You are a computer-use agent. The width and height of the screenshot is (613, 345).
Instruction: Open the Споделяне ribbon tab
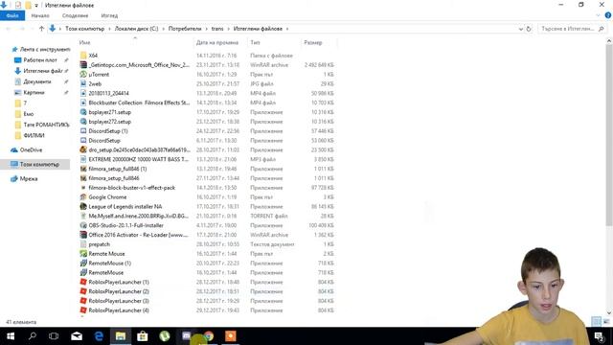coord(75,15)
